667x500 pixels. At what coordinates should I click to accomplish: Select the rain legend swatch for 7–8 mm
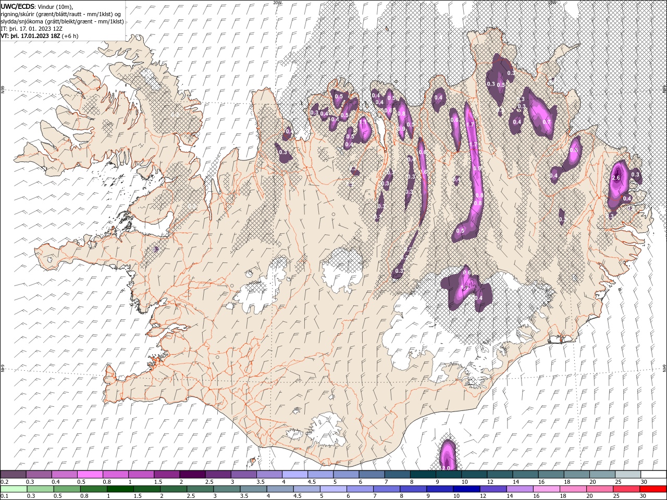[x=386, y=489]
